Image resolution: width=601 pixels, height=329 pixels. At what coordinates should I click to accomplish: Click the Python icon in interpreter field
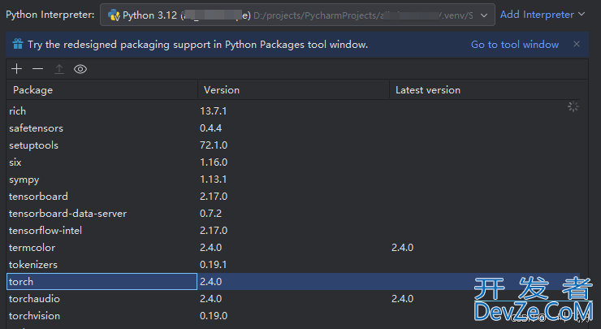[114, 15]
